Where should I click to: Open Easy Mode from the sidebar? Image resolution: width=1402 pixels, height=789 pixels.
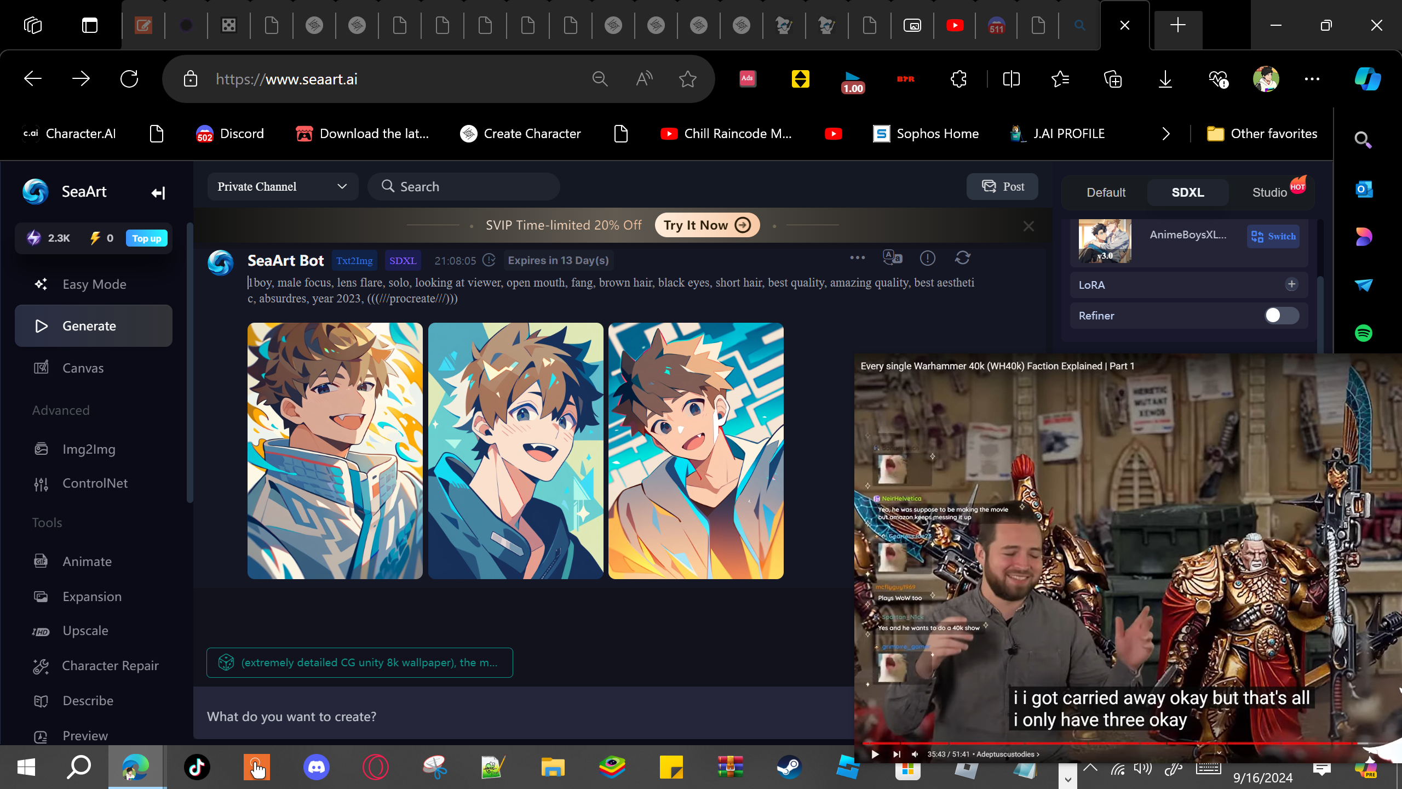coord(94,284)
